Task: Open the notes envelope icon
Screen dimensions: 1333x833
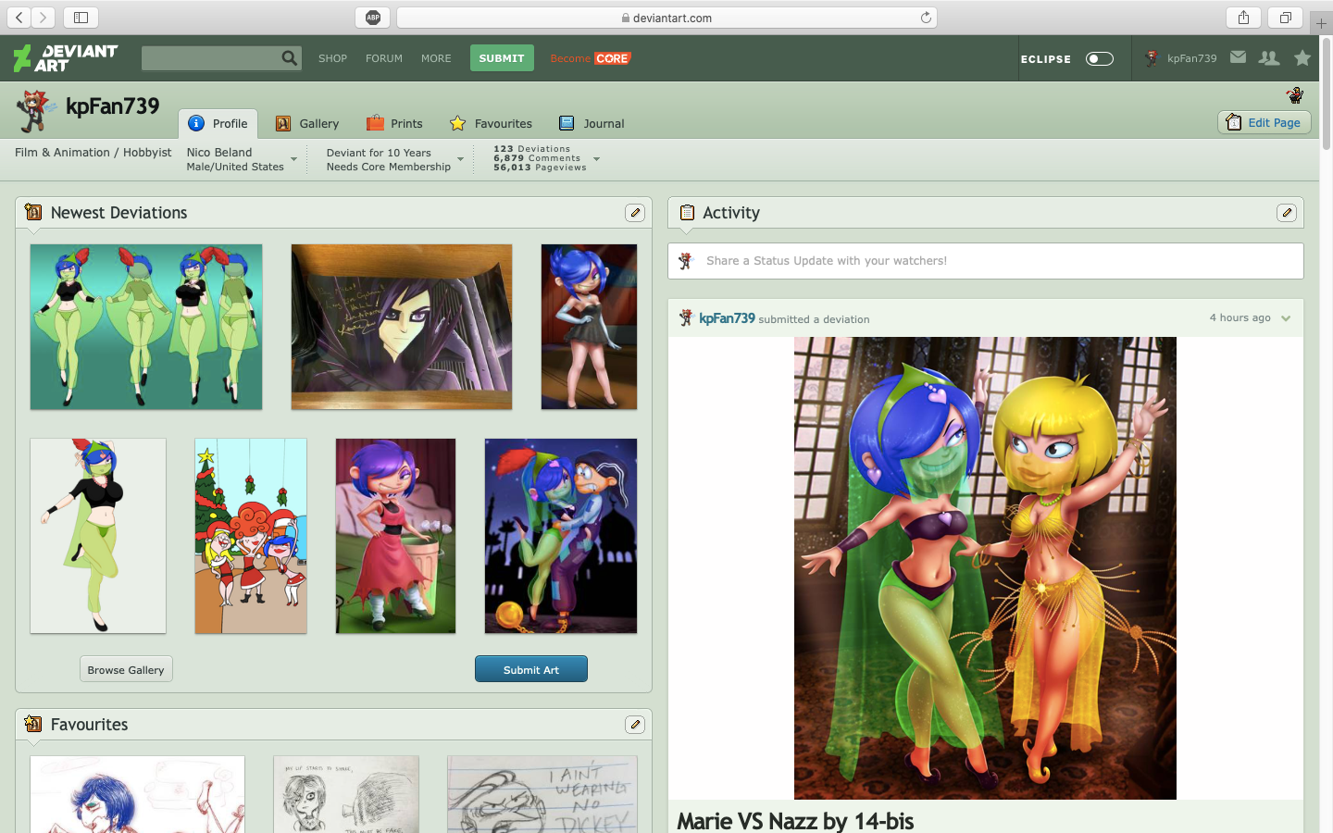Action: 1238,57
